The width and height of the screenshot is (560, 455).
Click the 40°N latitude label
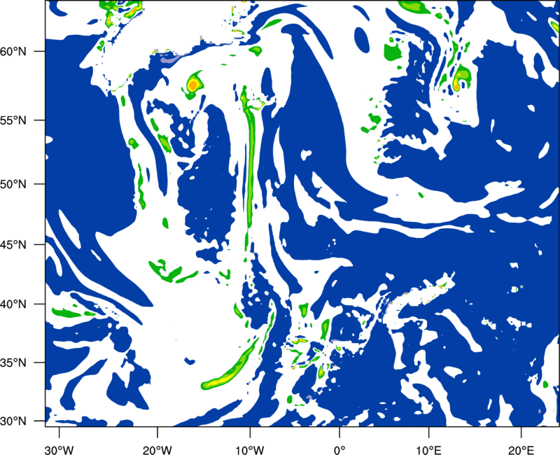pyautogui.click(x=13, y=304)
